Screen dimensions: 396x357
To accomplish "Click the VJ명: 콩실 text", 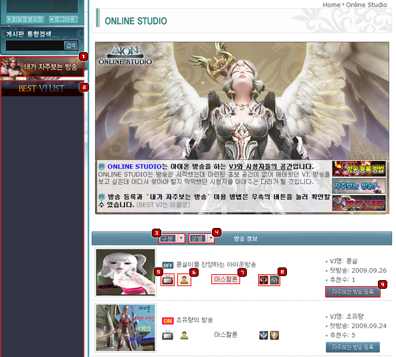I will pos(343,261).
